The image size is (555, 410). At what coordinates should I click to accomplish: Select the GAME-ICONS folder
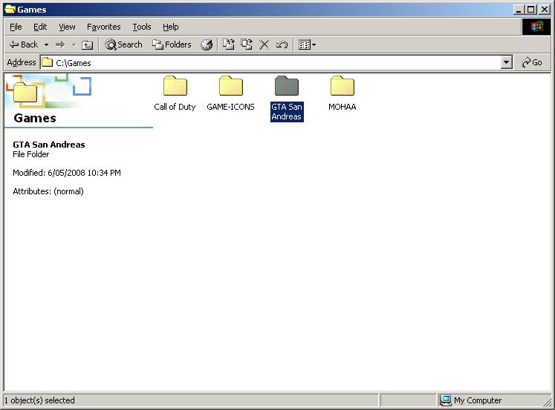[x=230, y=93]
